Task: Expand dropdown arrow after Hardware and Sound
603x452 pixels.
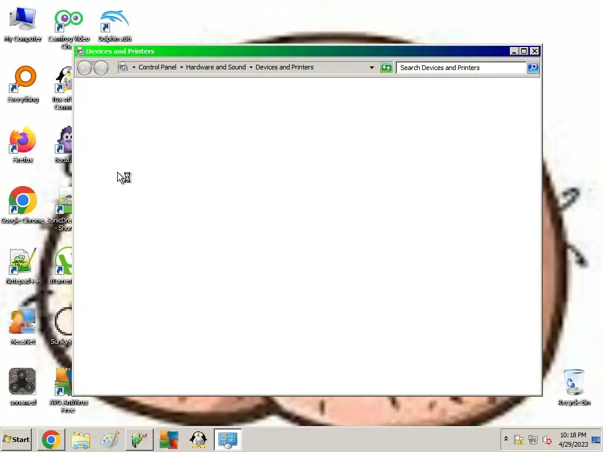Action: [x=251, y=67]
